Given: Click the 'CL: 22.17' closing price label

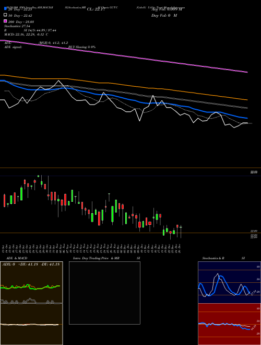Looking at the screenshot, I should coord(96,9).
